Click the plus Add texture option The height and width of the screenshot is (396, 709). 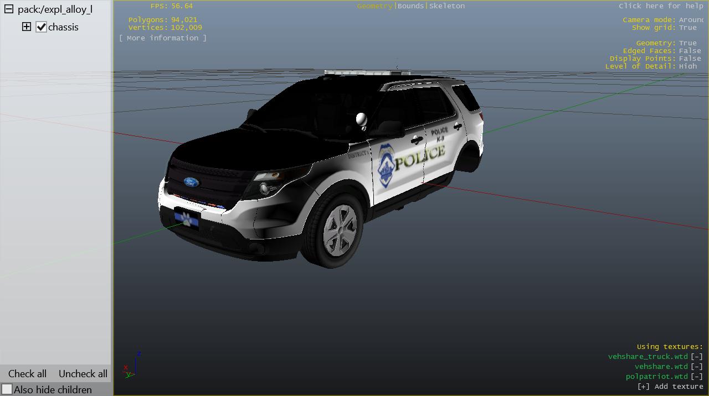(670, 387)
